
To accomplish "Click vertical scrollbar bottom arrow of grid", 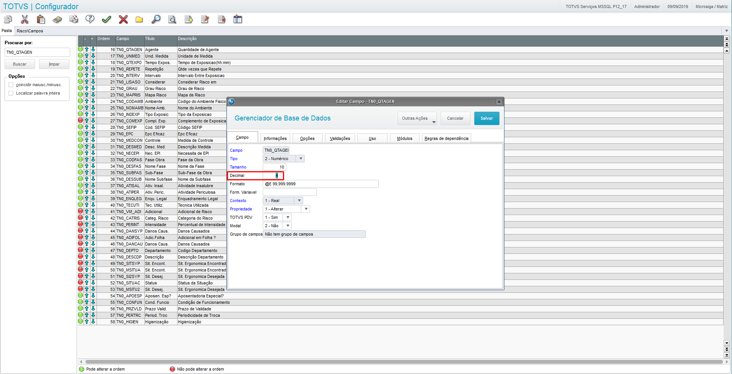I will pyautogui.click(x=727, y=355).
